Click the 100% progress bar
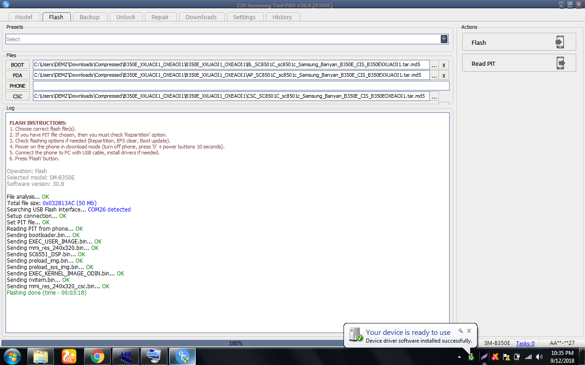The width and height of the screenshot is (585, 365). (x=236, y=343)
